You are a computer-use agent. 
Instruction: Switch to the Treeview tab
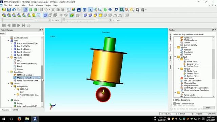[5, 110]
